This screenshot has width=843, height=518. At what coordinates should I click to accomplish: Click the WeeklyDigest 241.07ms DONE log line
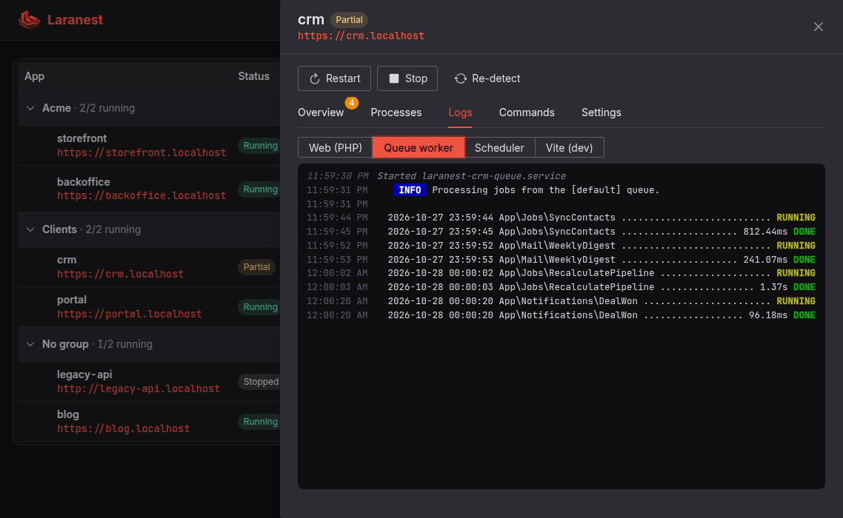point(561,260)
